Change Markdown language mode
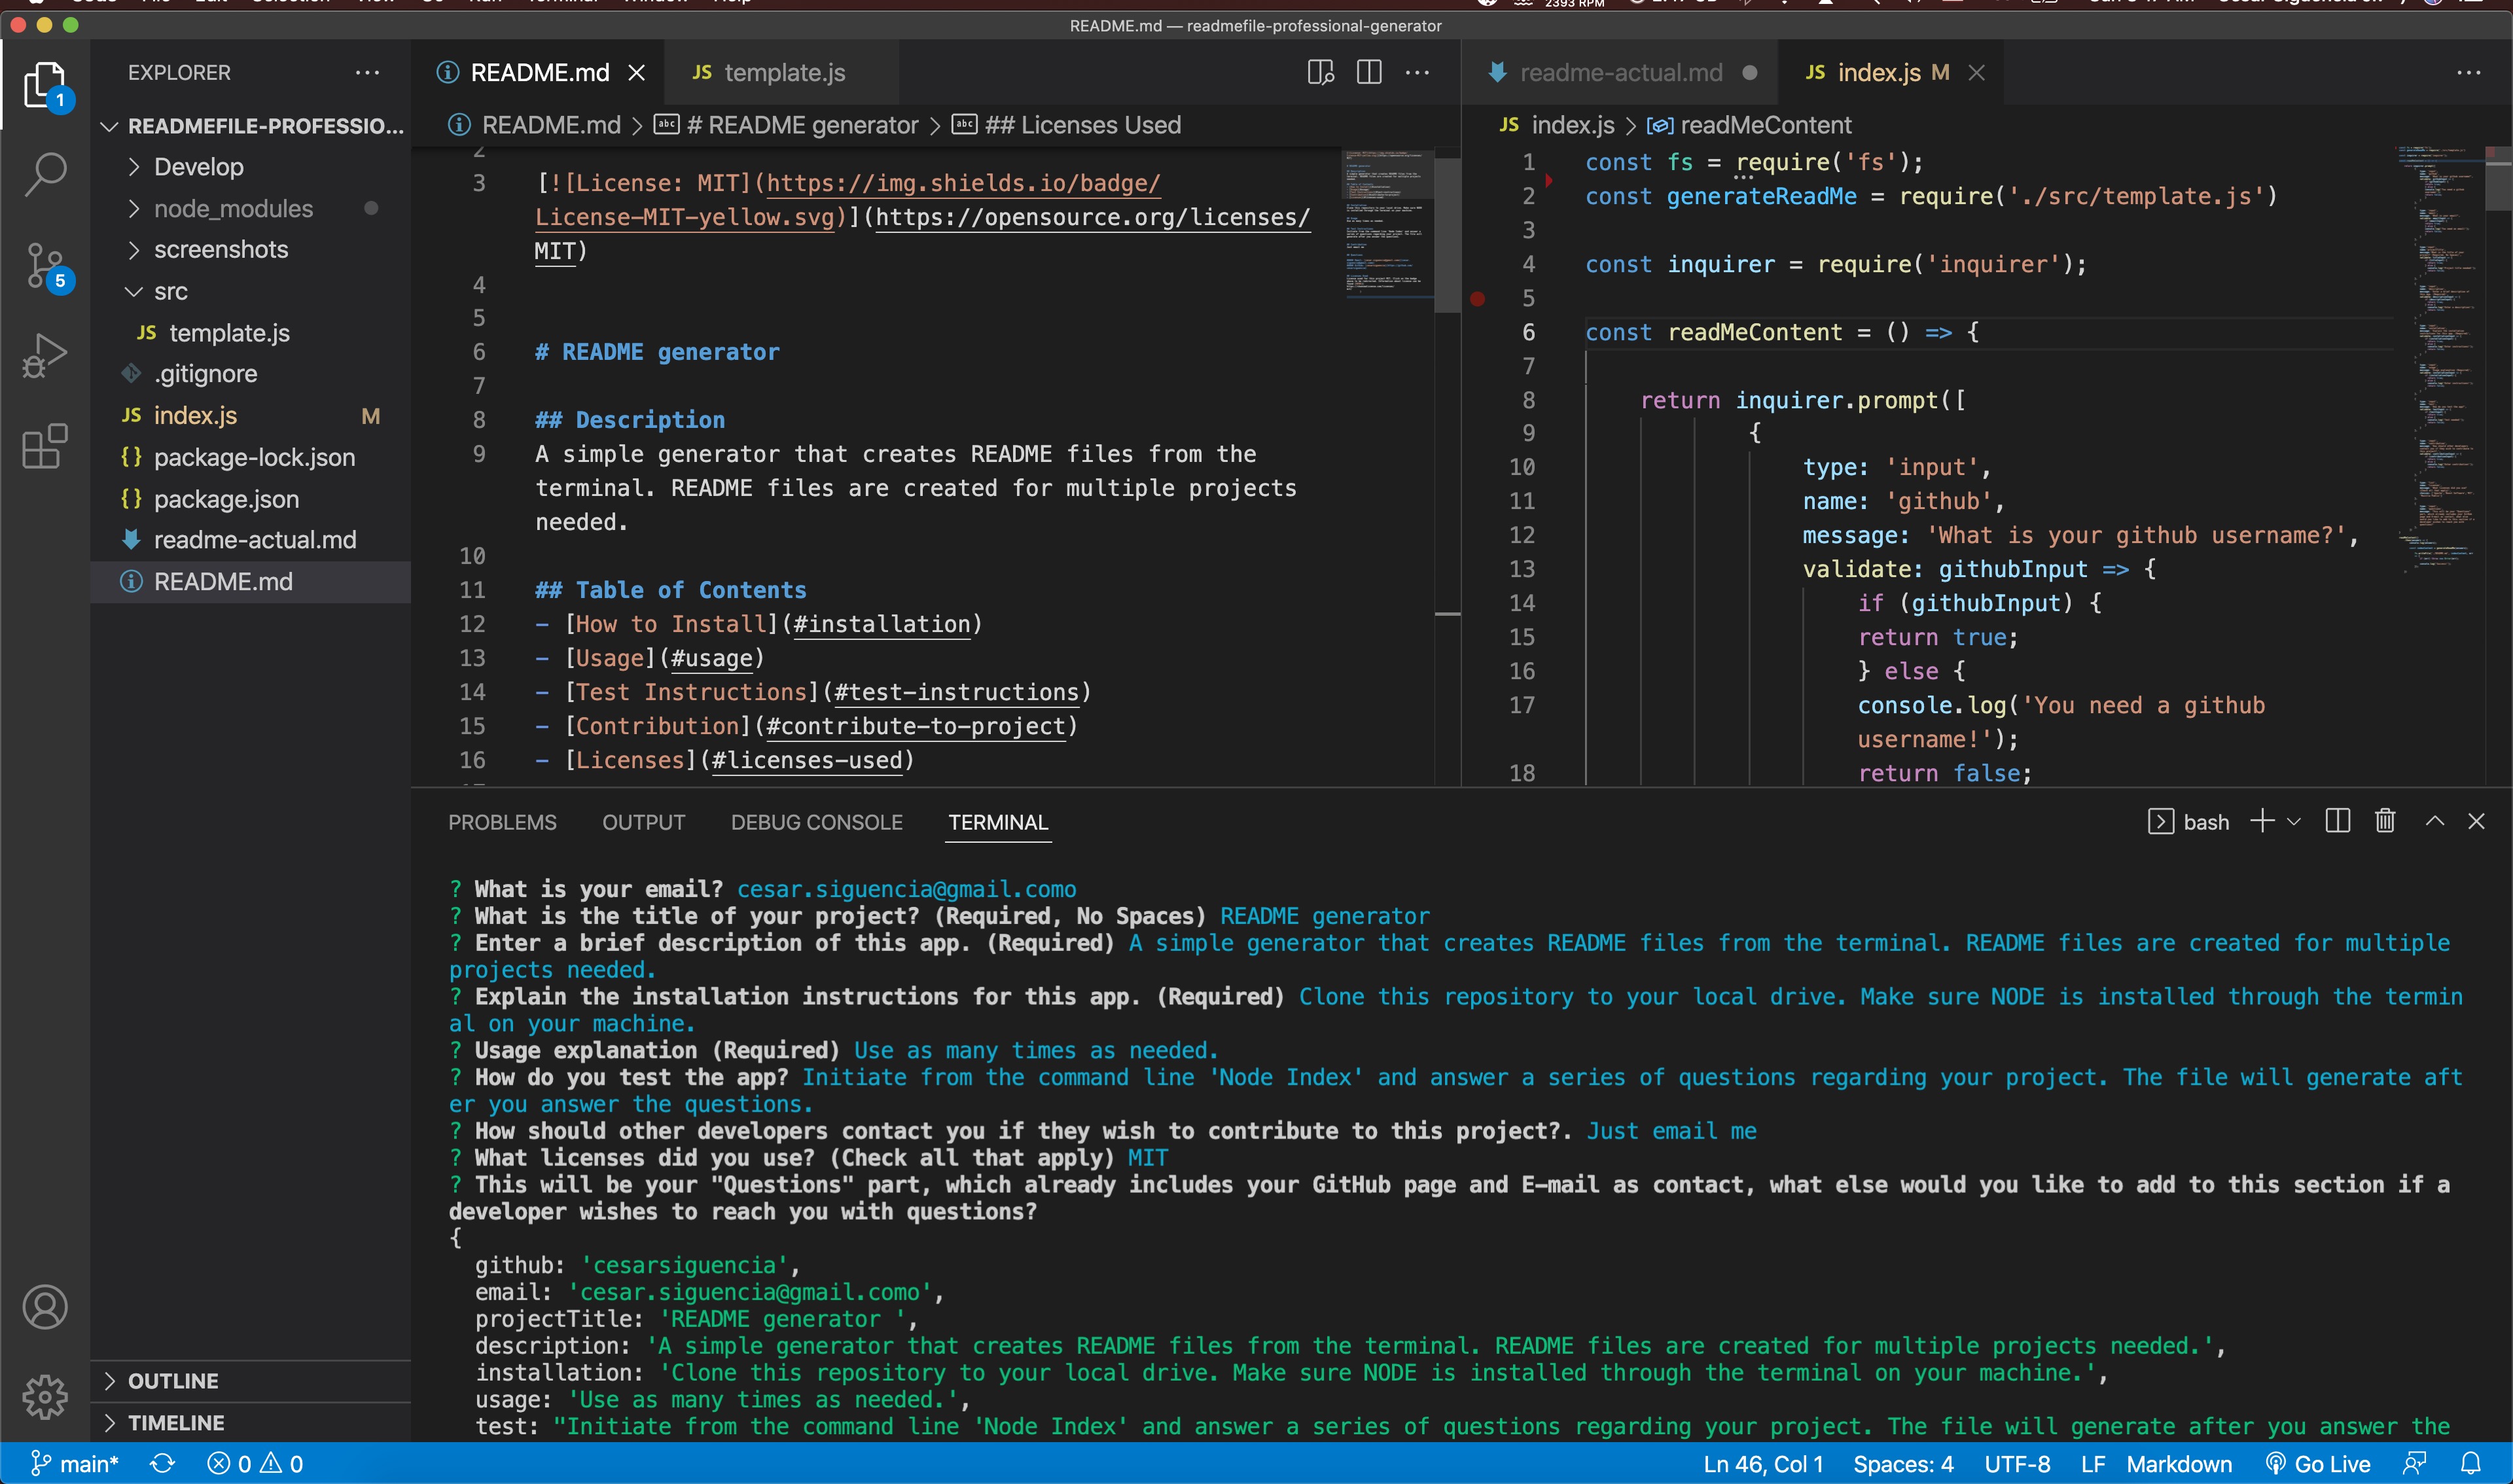2513x1484 pixels. pyautogui.click(x=2179, y=1464)
